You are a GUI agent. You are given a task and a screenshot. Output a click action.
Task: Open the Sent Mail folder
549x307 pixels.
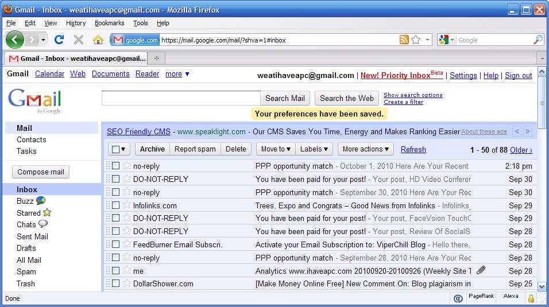pyautogui.click(x=32, y=236)
